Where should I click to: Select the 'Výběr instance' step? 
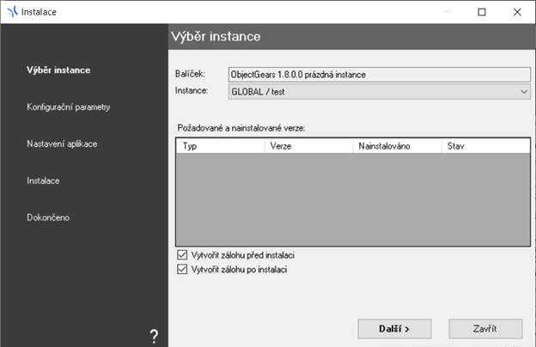pos(58,70)
